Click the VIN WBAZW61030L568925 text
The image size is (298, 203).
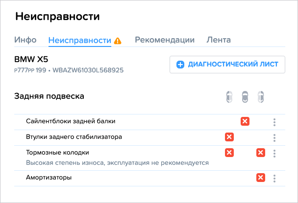point(88,70)
